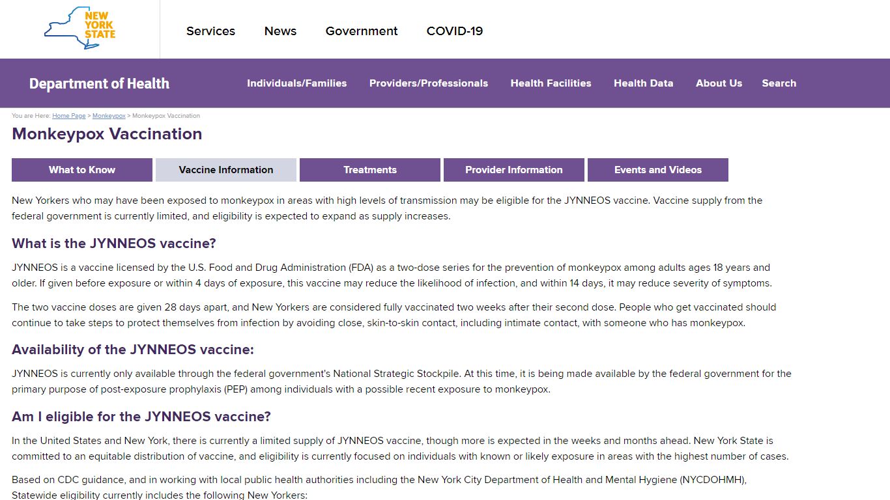This screenshot has height=500, width=890.
Task: Open the COVID-19 menu item
Action: point(455,31)
